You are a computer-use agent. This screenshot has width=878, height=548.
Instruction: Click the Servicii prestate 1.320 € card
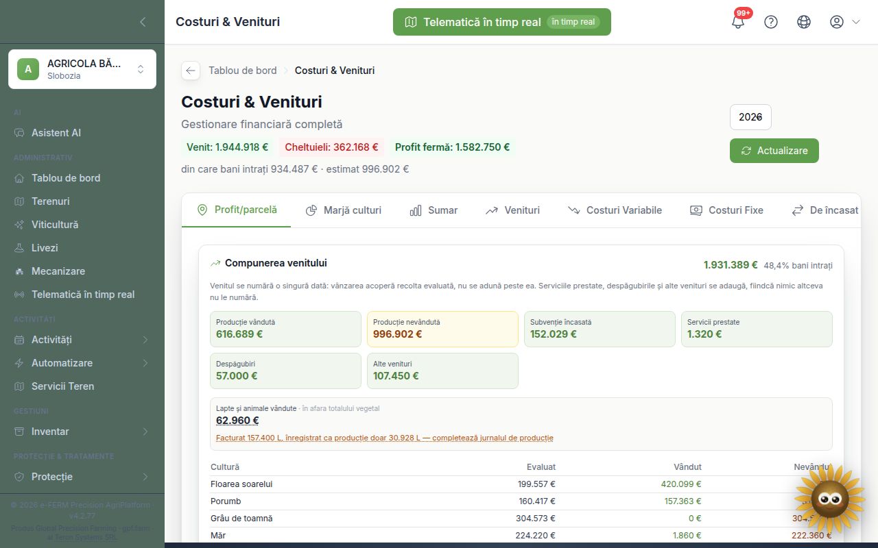757,329
